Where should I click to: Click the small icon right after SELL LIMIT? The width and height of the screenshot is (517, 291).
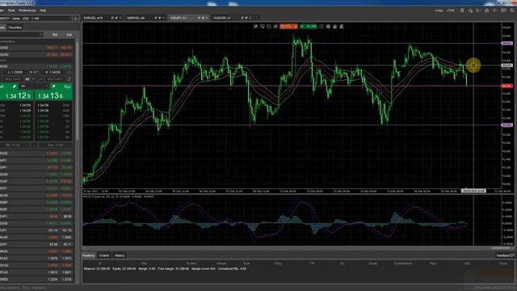click(x=27, y=79)
